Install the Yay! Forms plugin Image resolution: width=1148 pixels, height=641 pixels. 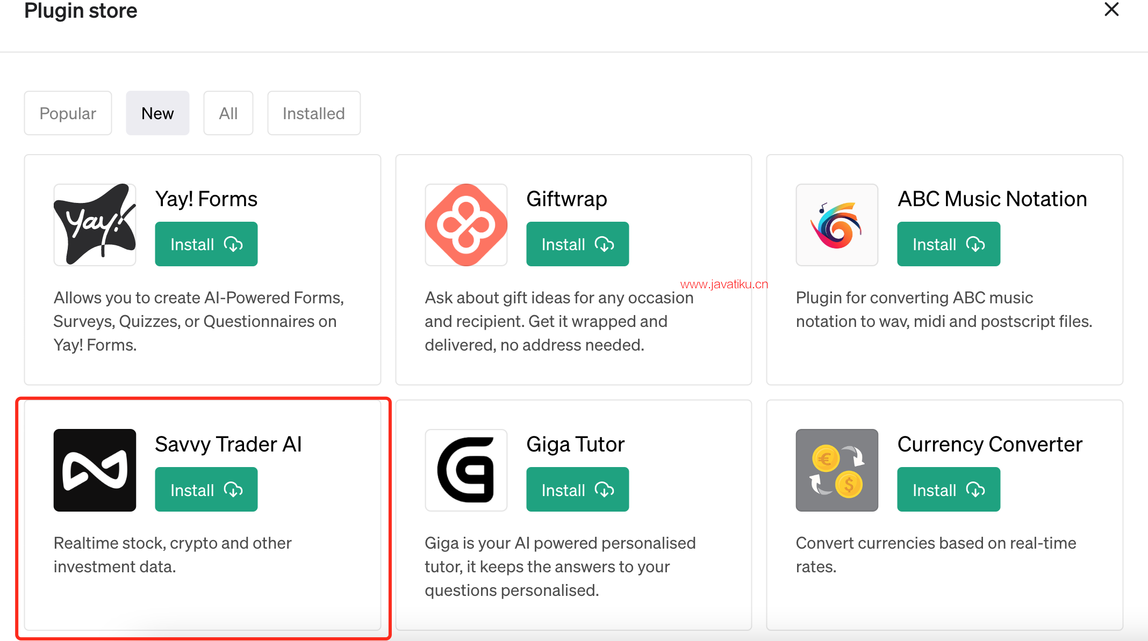click(x=206, y=244)
